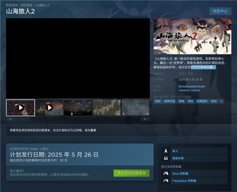The width and height of the screenshot is (237, 192).
Task: Open publisher Gamirror Games link
Action: (189, 90)
